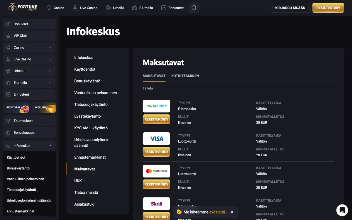Open UKK in the info center menu
Viewport: 352px width, 220px height.
pos(78,181)
